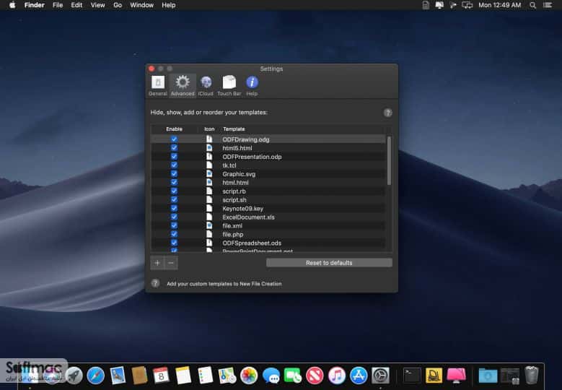Open Safari from the Dock
The height and width of the screenshot is (390, 562).
(x=96, y=376)
